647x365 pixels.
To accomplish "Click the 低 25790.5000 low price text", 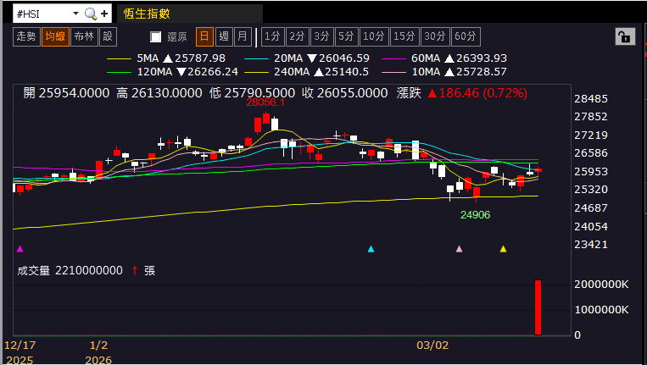I will click(x=252, y=93).
